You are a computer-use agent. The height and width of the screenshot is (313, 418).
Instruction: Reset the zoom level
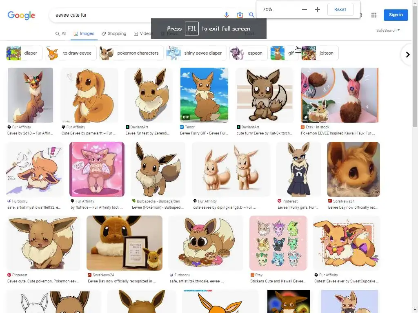tap(340, 9)
